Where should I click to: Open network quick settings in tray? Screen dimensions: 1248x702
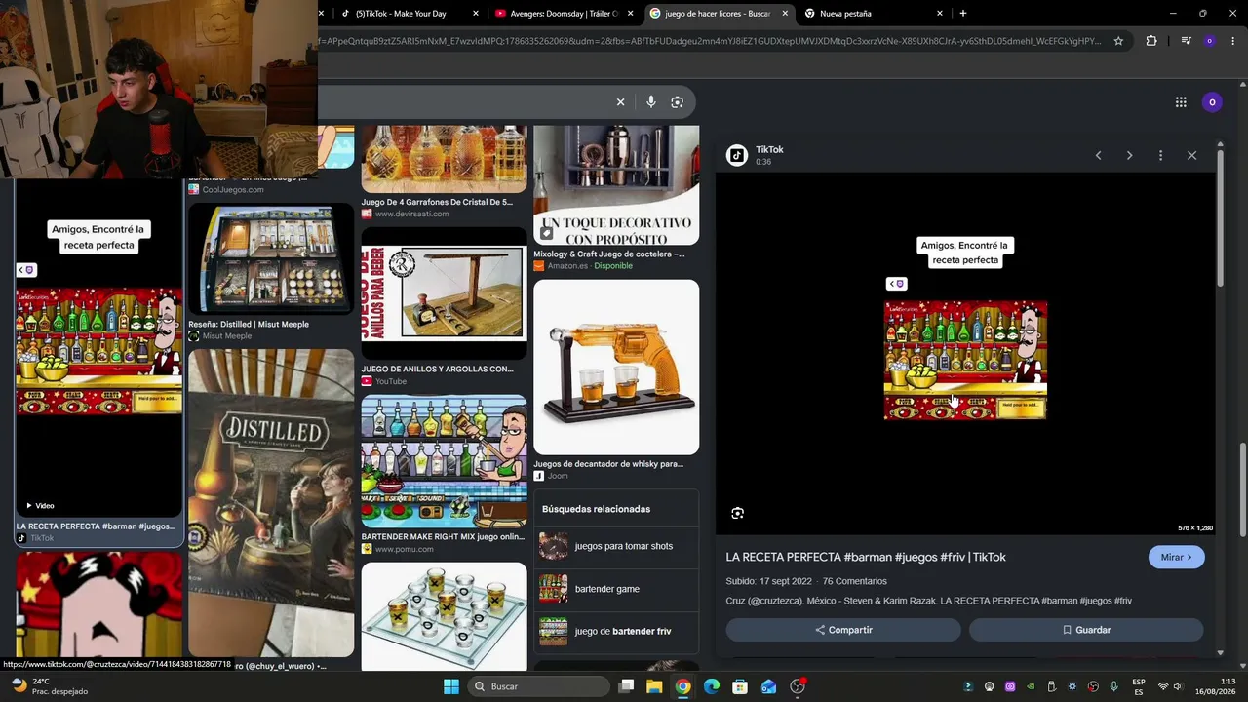1162,686
